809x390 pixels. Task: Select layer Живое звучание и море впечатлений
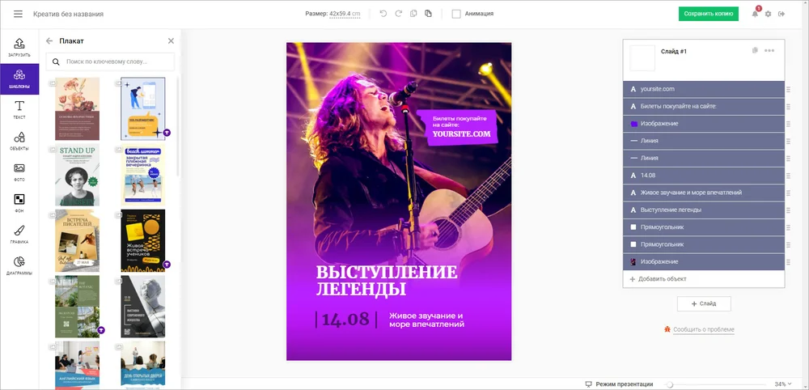coord(704,193)
